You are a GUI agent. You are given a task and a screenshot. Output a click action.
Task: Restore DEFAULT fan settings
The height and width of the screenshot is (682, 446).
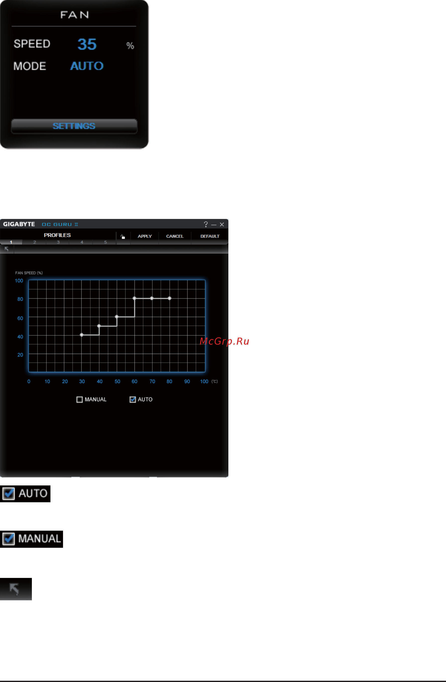coord(210,236)
